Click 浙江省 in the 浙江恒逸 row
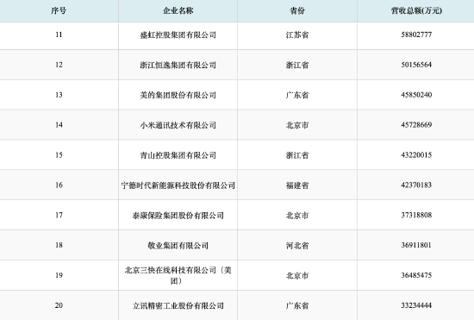 (x=297, y=65)
